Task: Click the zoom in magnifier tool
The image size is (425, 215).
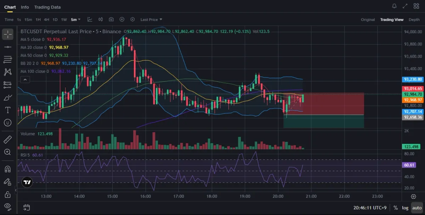Action: (8, 152)
